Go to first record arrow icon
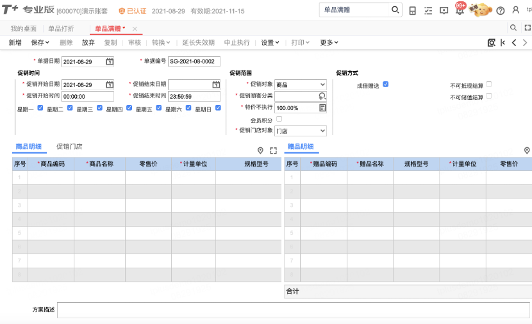The width and height of the screenshot is (532, 324). point(503,43)
